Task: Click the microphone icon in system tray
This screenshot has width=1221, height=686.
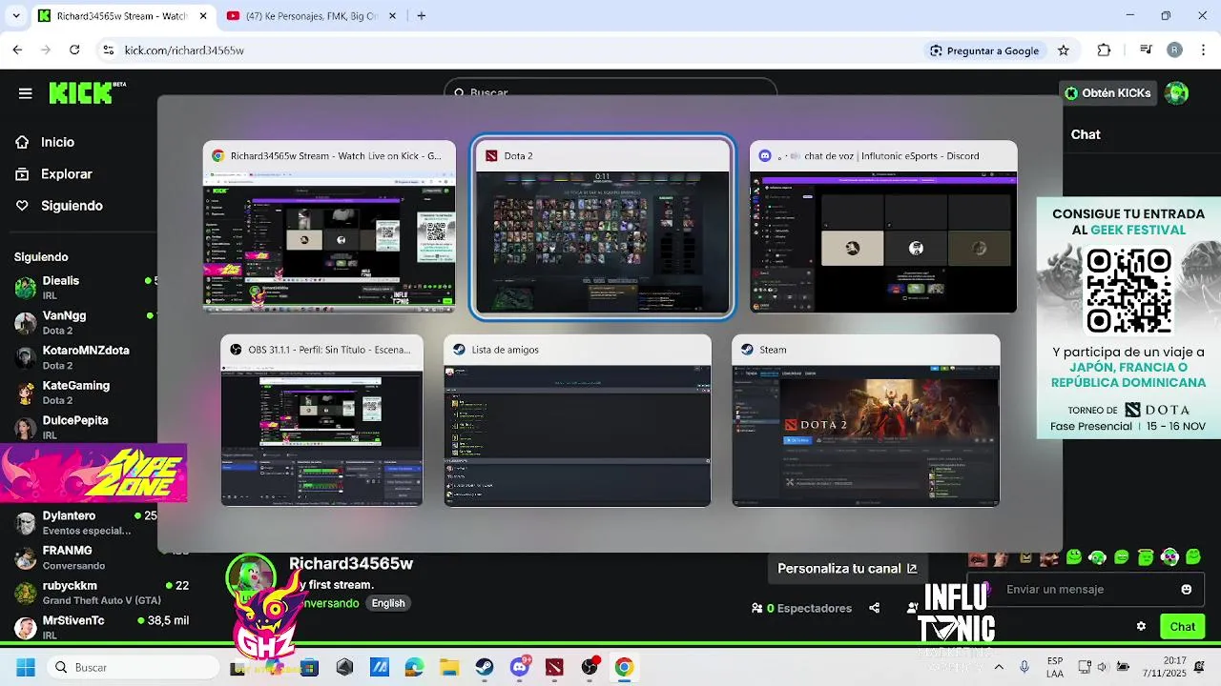Action: (1024, 667)
